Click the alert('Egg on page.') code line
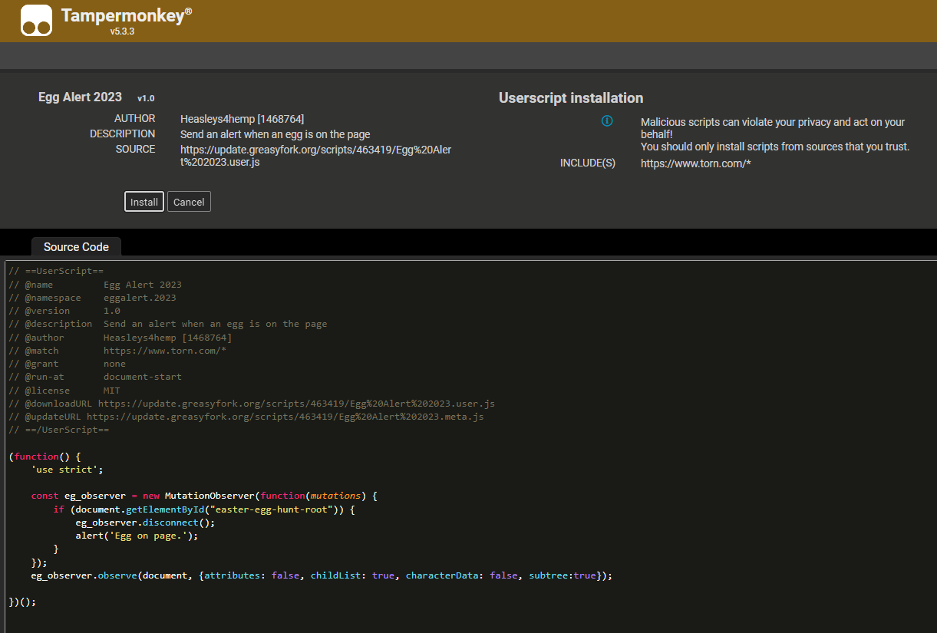Viewport: 937px width, 633px height. coord(137,536)
